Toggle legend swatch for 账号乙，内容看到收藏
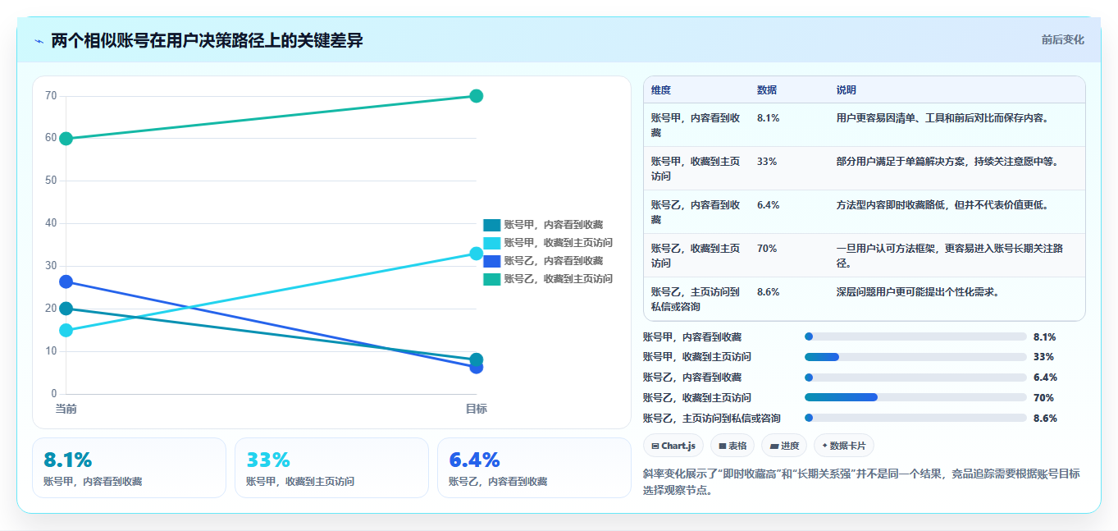The width and height of the screenshot is (1118, 531). tap(491, 261)
